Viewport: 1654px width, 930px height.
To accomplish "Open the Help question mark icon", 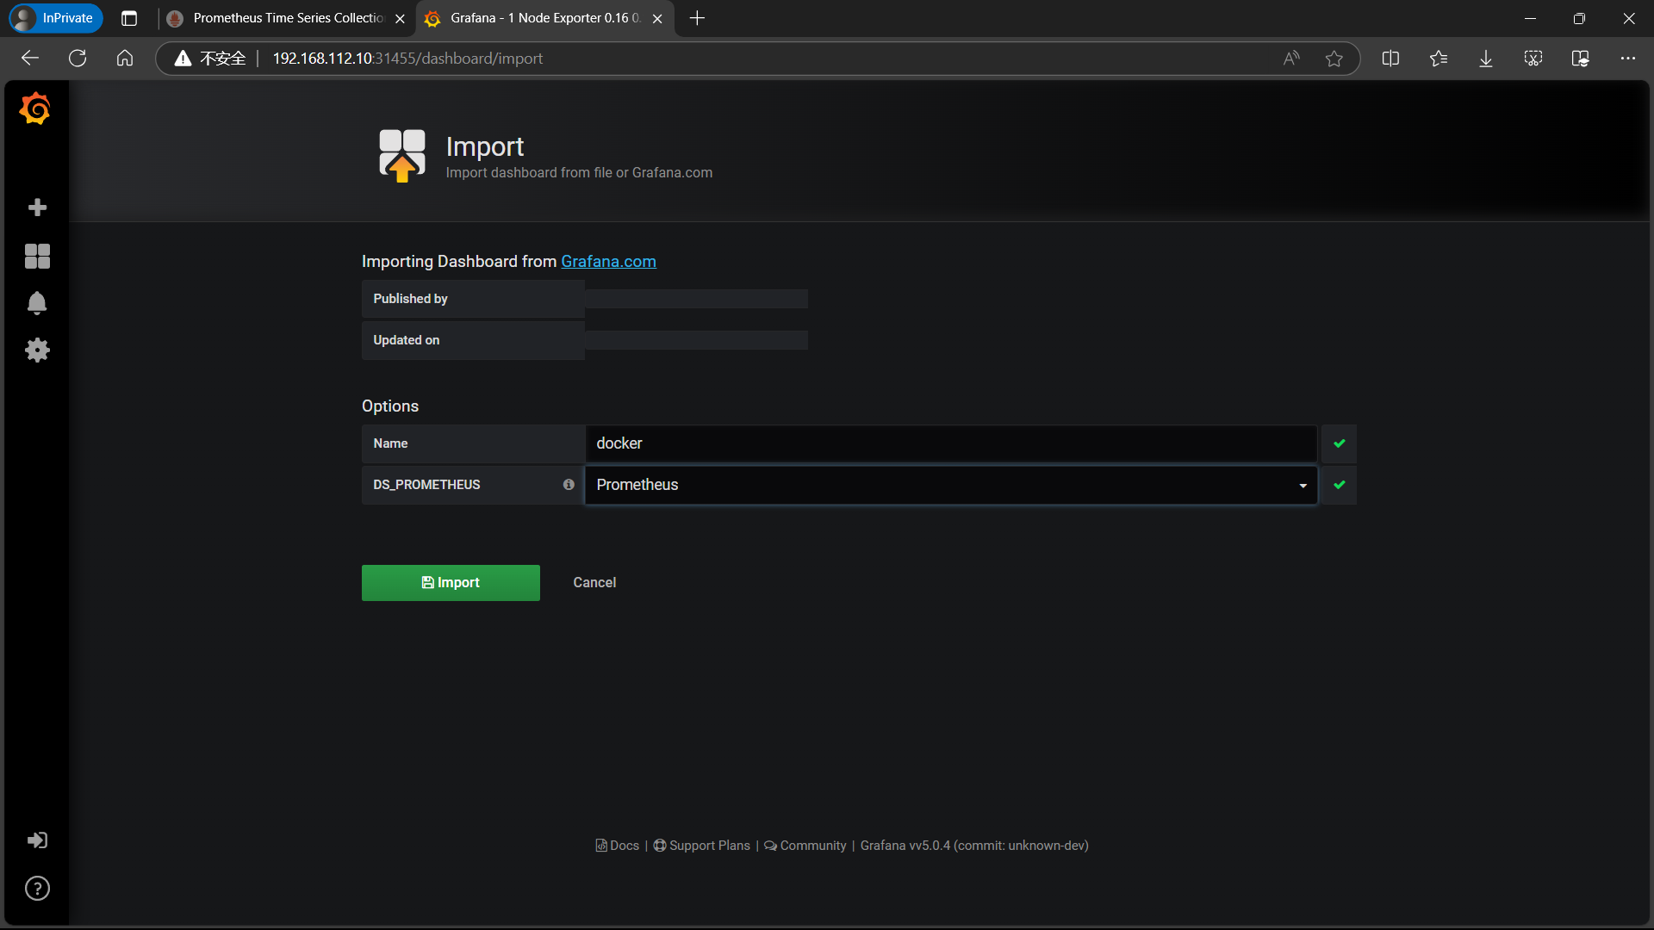I will coord(37,889).
